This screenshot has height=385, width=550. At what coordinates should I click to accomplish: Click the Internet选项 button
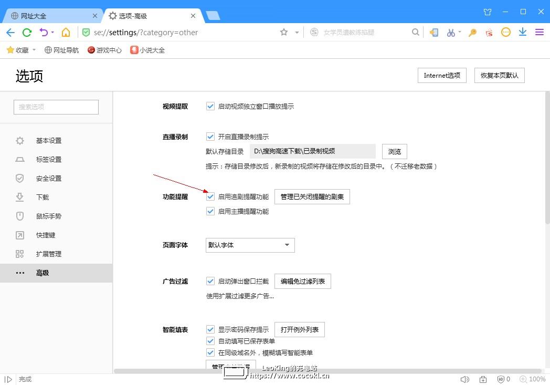coord(442,76)
